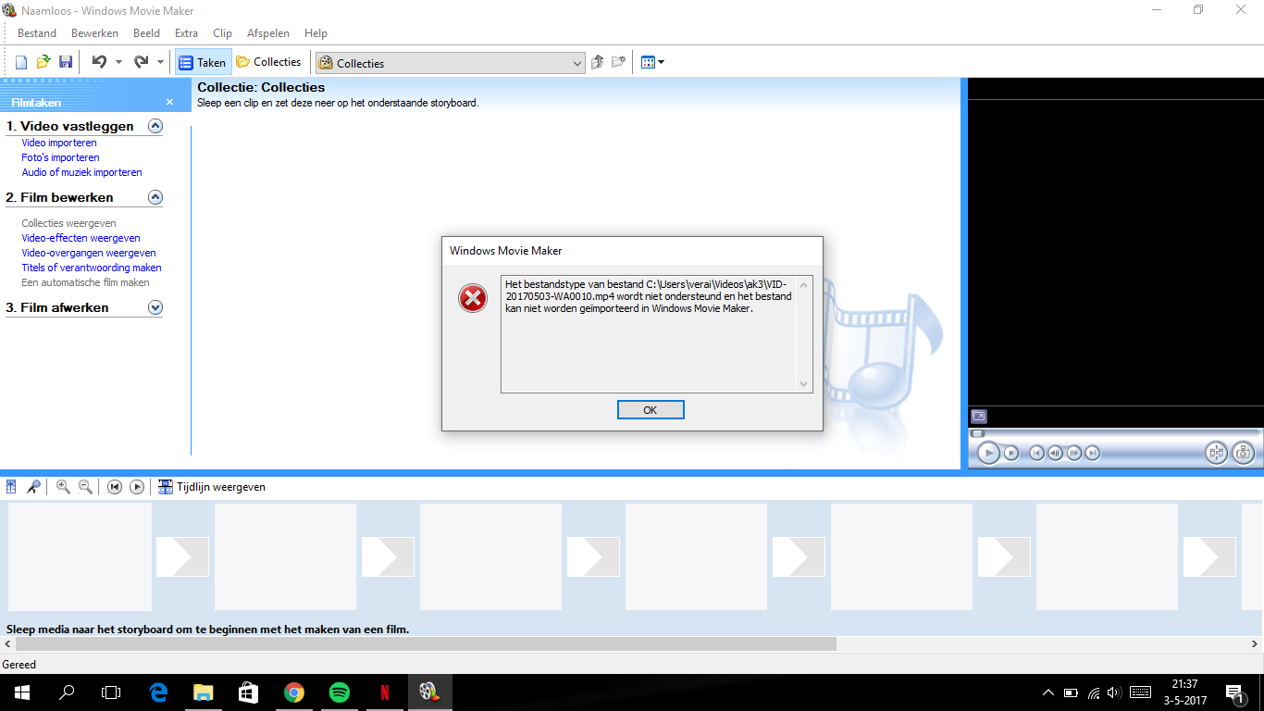
Task: Open a project with the folder icon
Action: 43,62
